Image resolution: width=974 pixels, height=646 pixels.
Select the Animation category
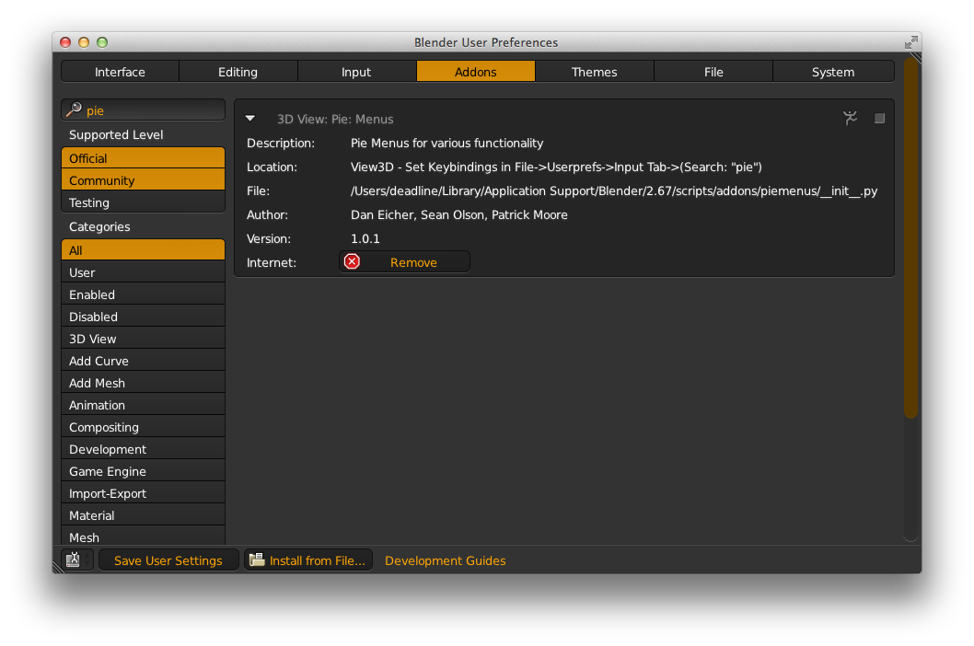point(144,405)
